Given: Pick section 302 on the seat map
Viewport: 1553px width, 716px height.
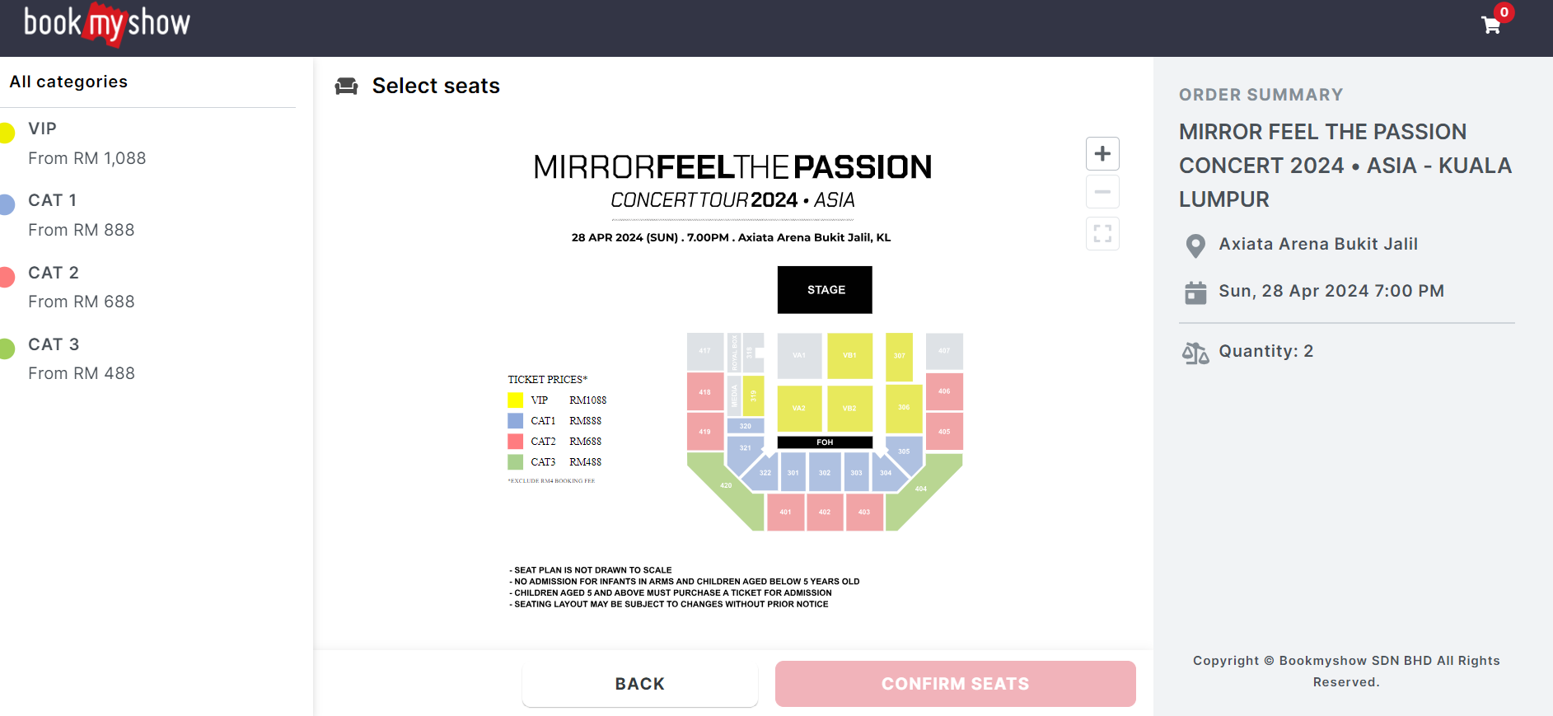Looking at the screenshot, I should point(825,473).
